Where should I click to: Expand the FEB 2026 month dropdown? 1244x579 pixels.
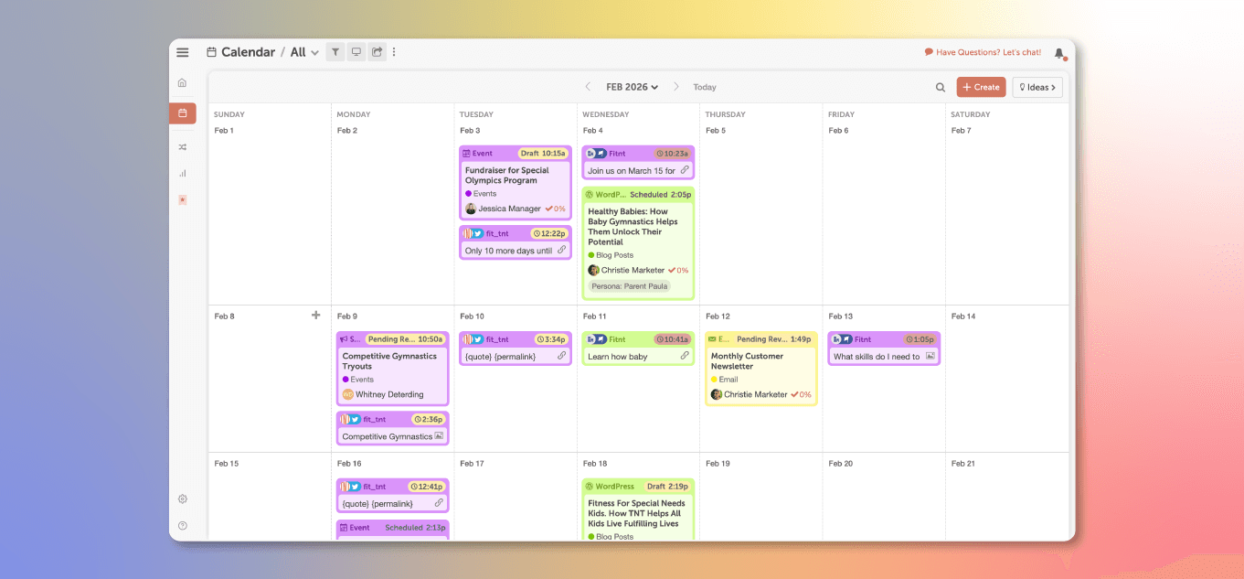[x=632, y=88]
